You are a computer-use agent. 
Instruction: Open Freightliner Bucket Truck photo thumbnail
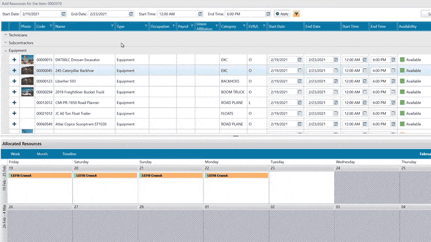click(27, 92)
